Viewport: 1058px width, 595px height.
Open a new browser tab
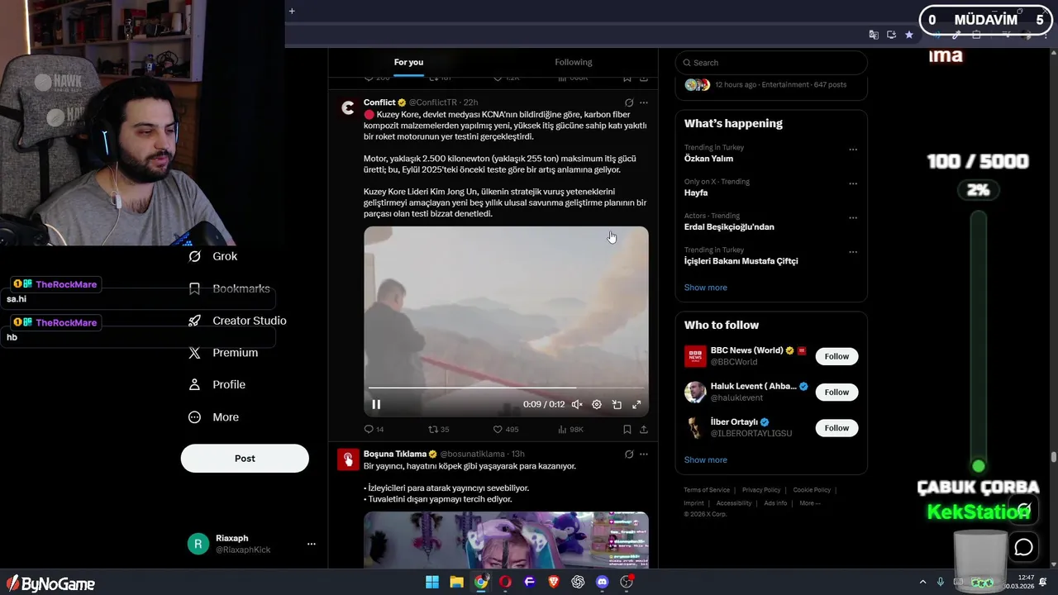[x=292, y=11]
